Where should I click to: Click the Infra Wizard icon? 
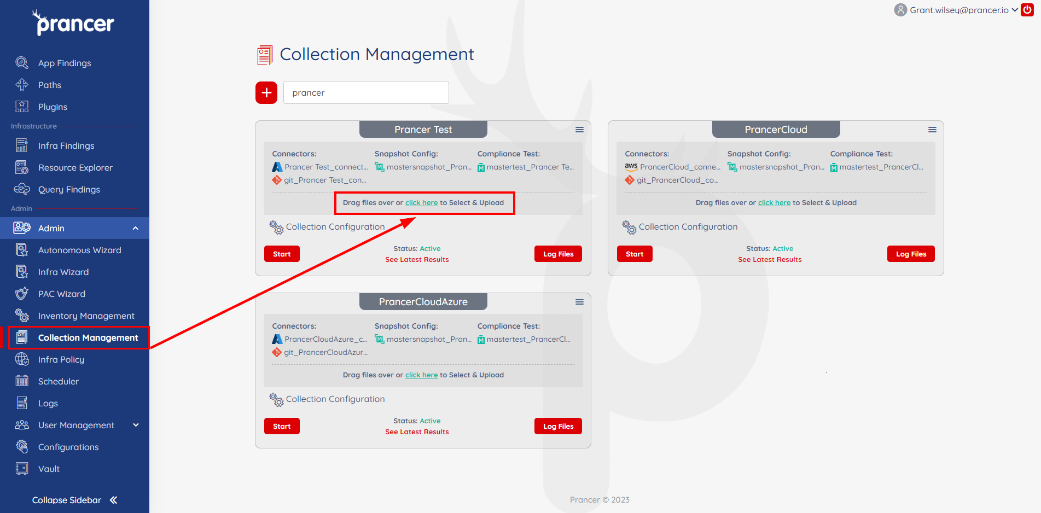tap(22, 272)
